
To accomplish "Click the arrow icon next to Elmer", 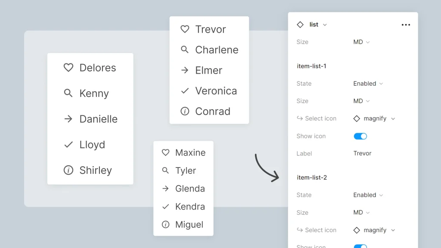I will coord(185,70).
